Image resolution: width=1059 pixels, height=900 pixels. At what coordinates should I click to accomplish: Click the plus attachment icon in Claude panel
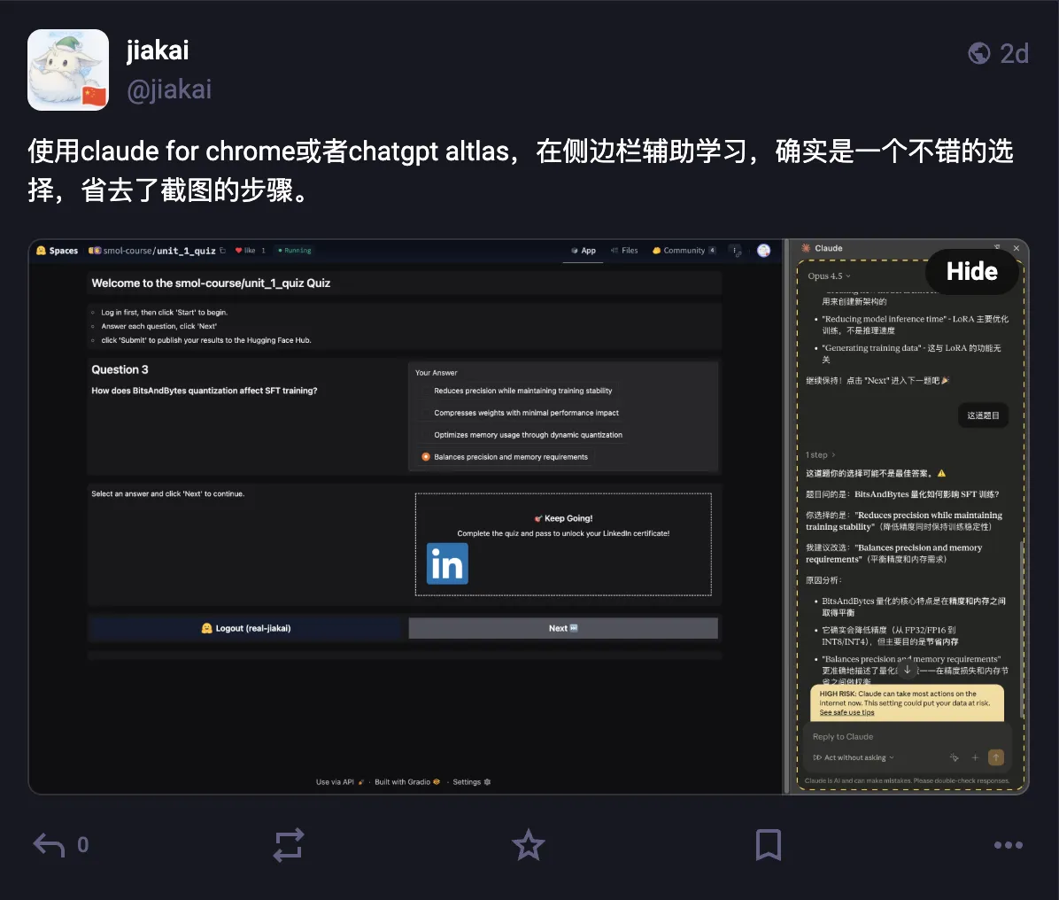(x=975, y=757)
